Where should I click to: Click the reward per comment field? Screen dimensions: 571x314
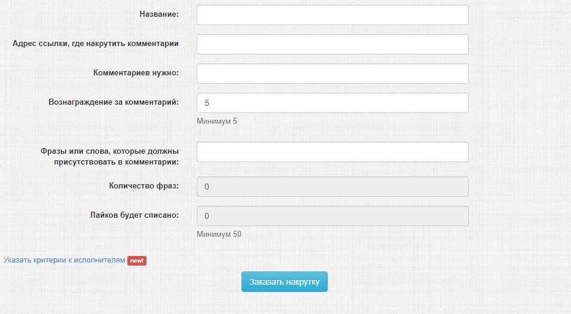point(332,103)
